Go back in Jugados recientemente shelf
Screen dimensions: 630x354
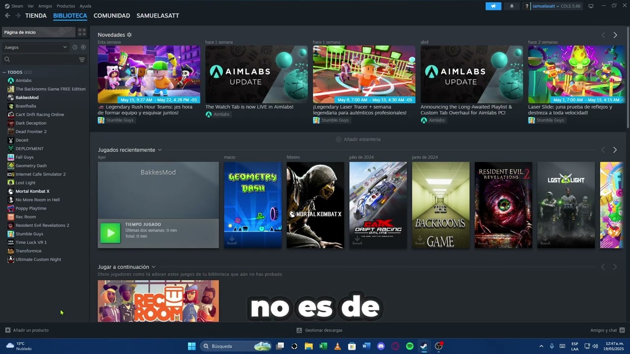[603, 150]
